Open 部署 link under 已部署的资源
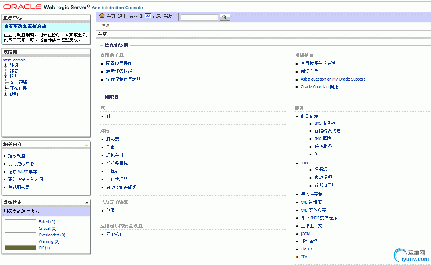Screen dimensions: 431x265 110,211
